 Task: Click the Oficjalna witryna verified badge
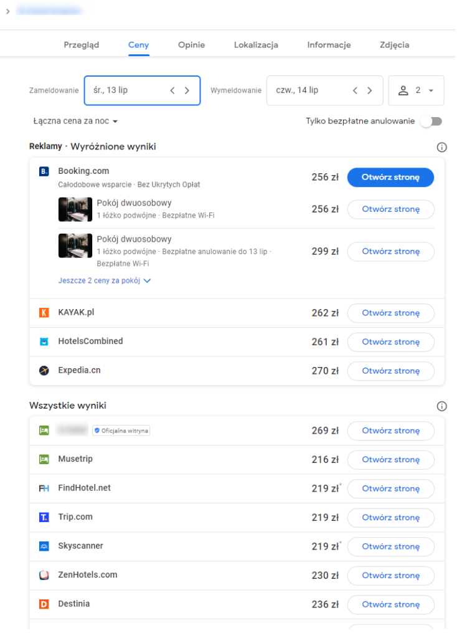121,431
